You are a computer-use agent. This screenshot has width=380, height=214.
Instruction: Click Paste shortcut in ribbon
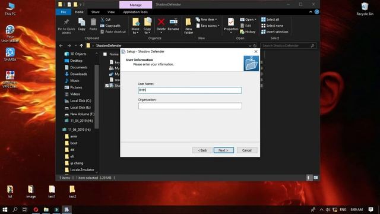[x=113, y=32]
